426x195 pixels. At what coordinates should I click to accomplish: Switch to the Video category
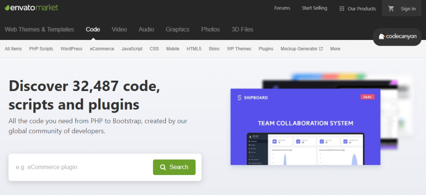click(x=119, y=30)
